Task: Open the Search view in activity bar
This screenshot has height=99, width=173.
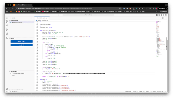Action: coord(7,26)
